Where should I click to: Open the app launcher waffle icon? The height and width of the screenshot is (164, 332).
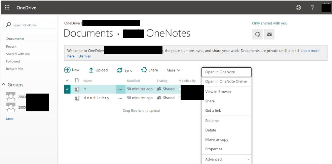click(x=7, y=8)
